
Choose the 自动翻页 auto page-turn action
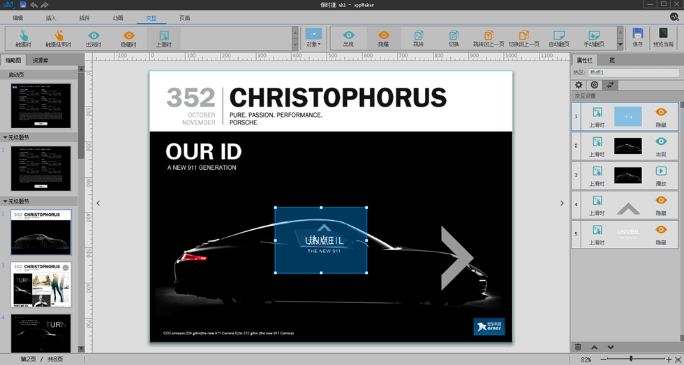(x=559, y=39)
